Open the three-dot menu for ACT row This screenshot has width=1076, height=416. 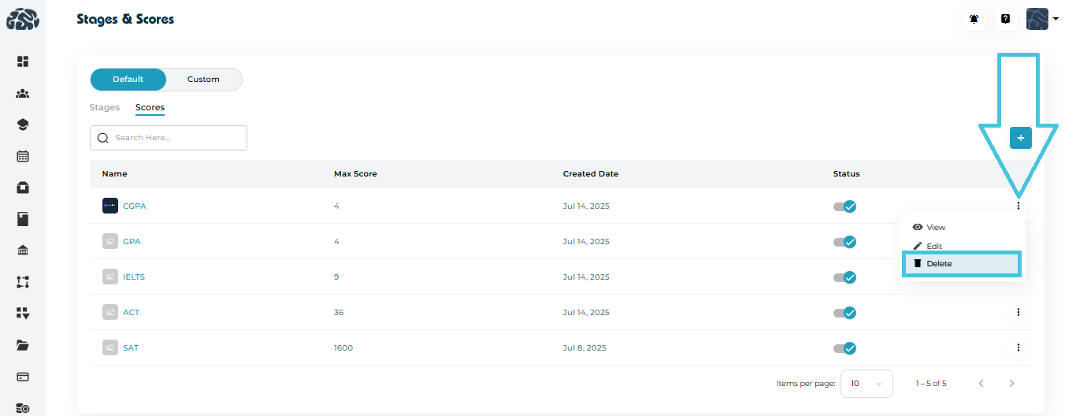pos(1018,312)
